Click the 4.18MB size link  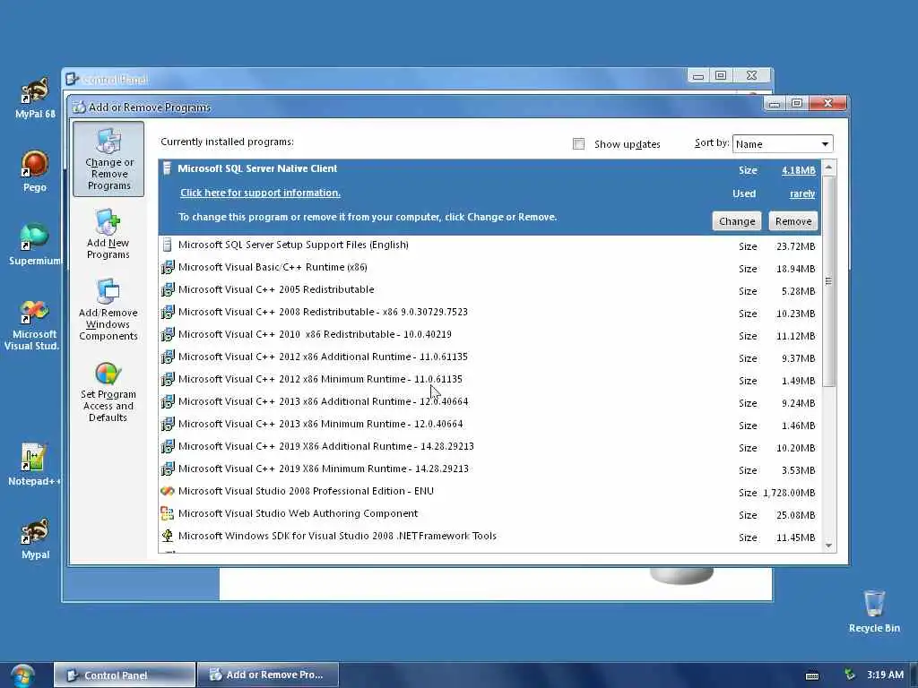799,170
